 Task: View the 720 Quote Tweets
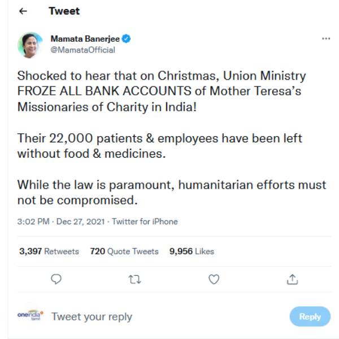pyautogui.click(x=124, y=251)
